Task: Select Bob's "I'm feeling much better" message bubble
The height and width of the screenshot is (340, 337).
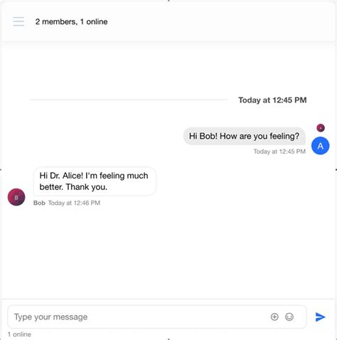Action: (x=95, y=181)
